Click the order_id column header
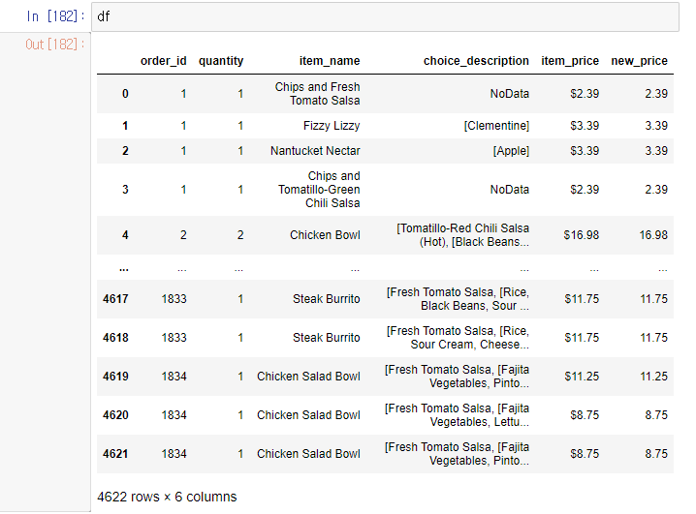696x514 pixels. point(164,61)
